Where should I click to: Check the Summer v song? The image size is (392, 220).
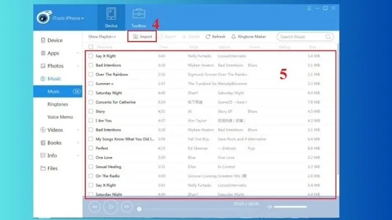(x=91, y=84)
